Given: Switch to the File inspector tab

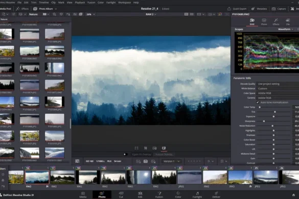Looking at the screenshot, I should (x=288, y=22).
